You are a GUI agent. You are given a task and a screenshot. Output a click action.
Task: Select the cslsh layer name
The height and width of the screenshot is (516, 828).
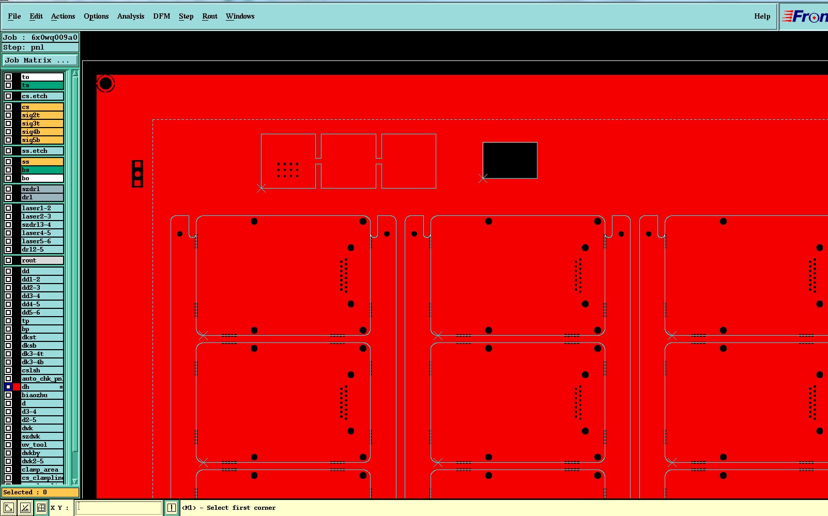[42, 370]
